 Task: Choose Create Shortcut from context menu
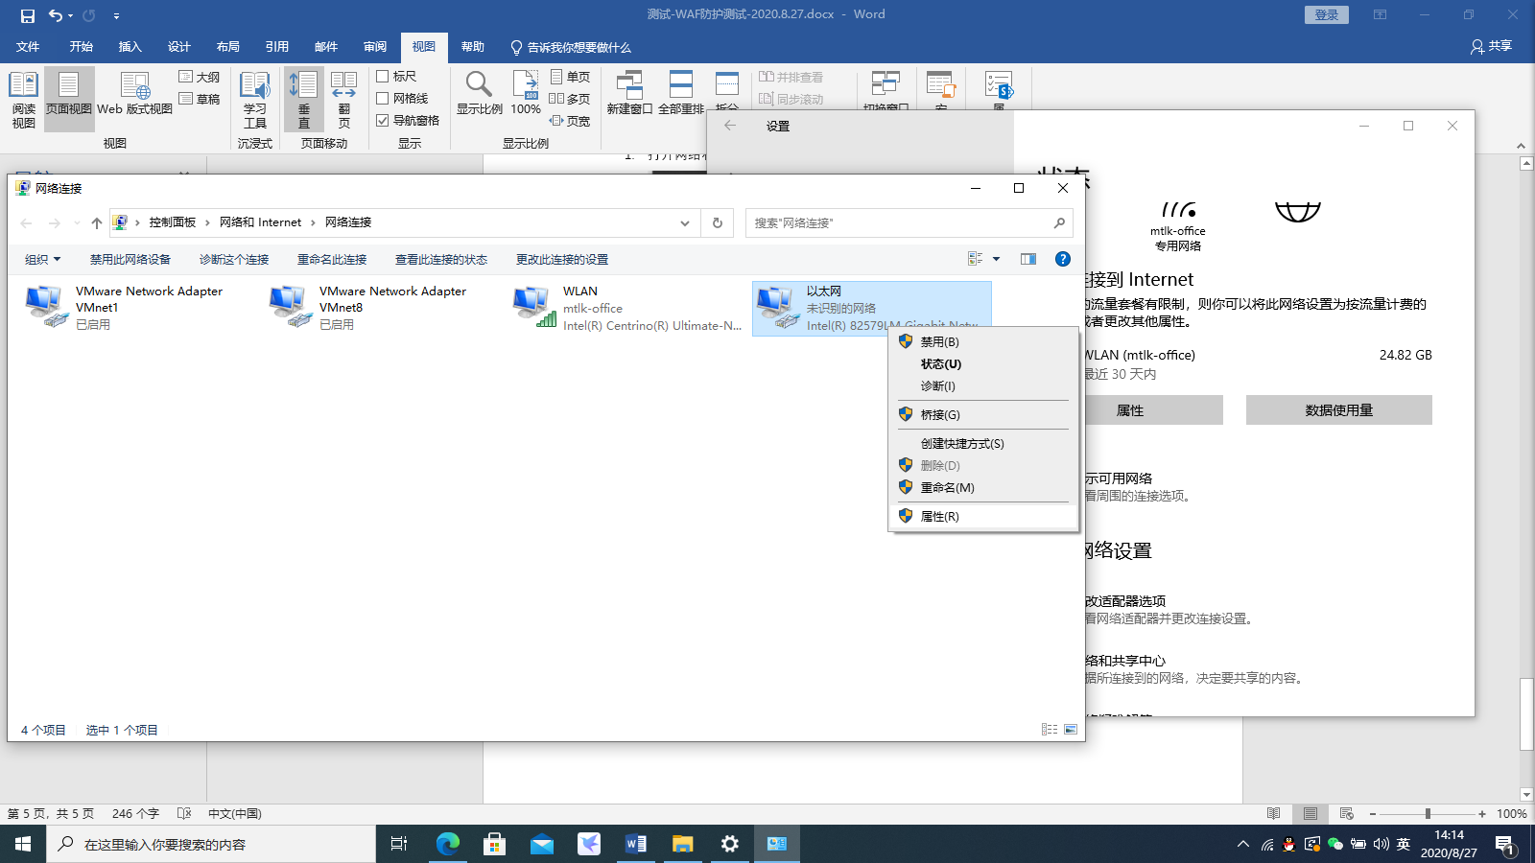pyautogui.click(x=982, y=443)
